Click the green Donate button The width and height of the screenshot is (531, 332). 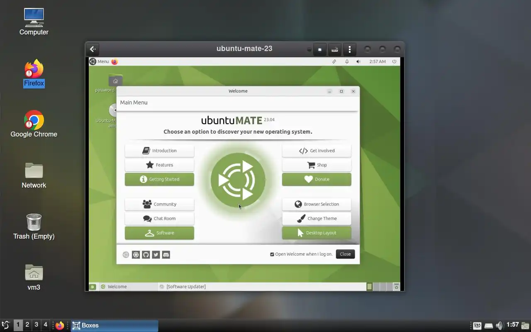tap(317, 179)
